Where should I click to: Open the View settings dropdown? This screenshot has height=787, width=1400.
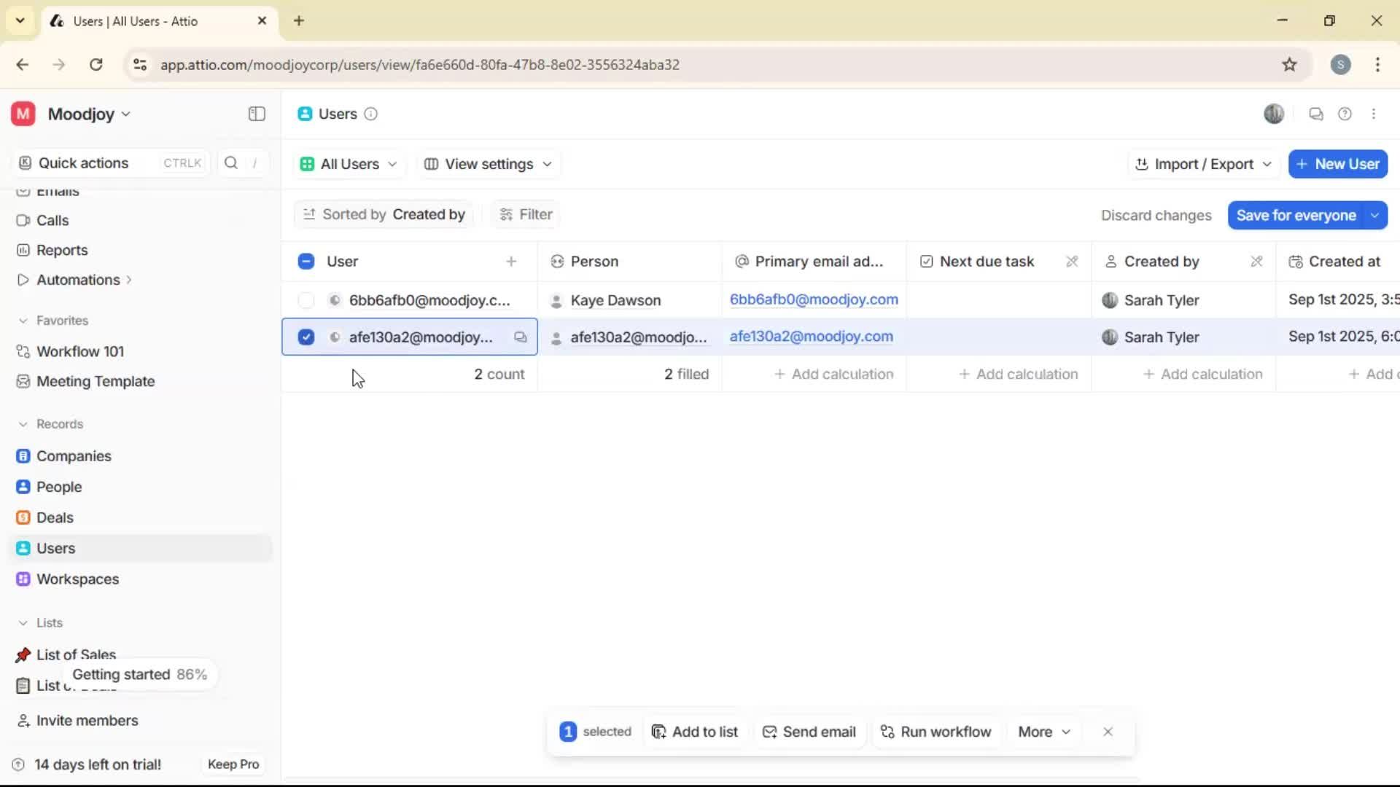click(487, 164)
